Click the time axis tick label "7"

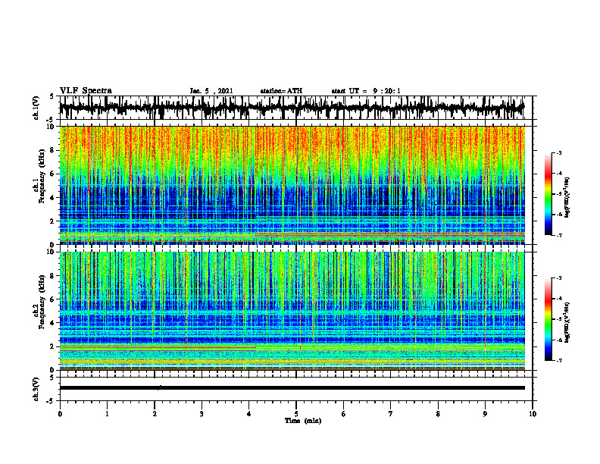coord(391,414)
